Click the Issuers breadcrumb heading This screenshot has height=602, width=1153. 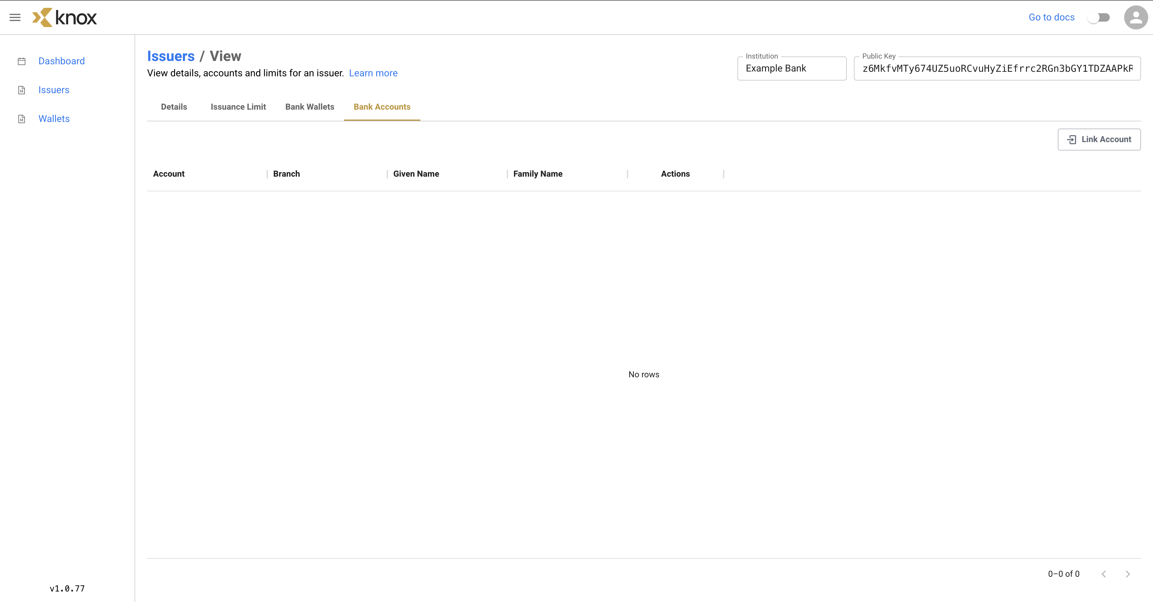coord(171,56)
